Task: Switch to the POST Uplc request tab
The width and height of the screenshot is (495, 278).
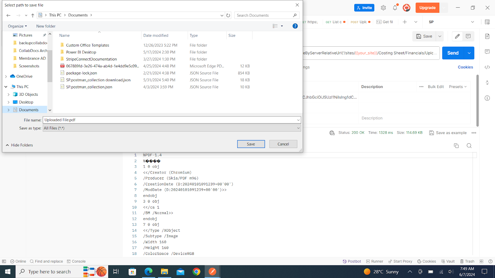Action: (x=360, y=22)
